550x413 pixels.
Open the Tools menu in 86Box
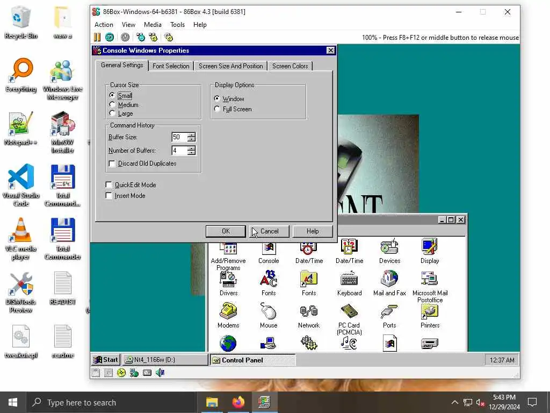[x=177, y=25]
